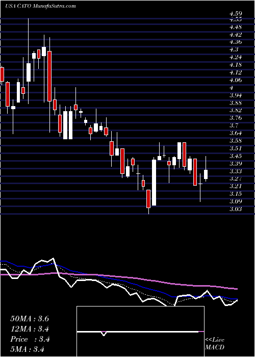
Task: Click the 4.18 price axis label
Action: [236, 65]
